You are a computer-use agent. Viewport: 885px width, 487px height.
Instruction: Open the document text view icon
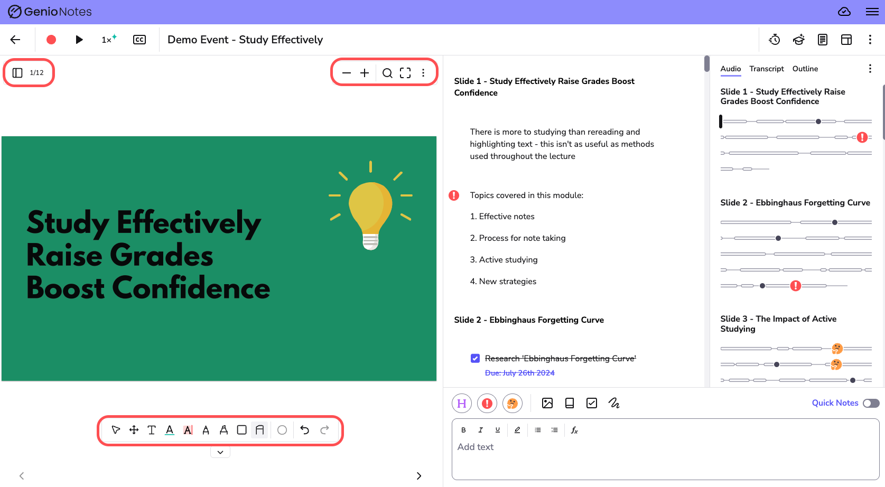[823, 40]
